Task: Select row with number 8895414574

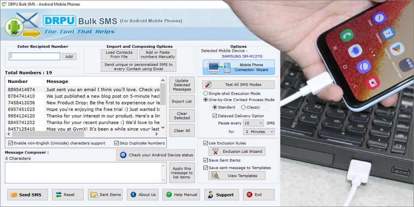Action: [x=83, y=89]
